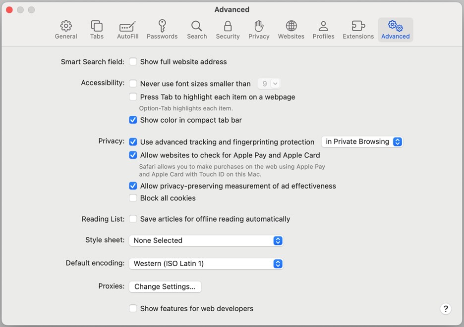The image size is (464, 327).
Task: Select the Advanced gears pane
Action: (x=396, y=30)
